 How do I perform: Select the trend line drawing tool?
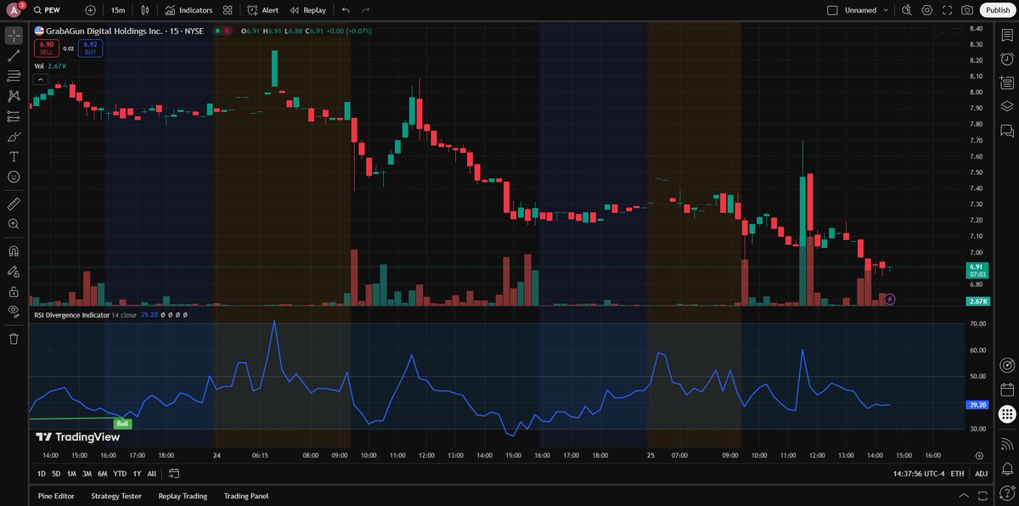tap(14, 56)
